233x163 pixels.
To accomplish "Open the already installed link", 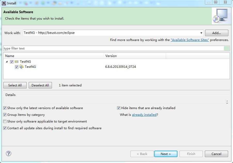I will click(144, 115).
